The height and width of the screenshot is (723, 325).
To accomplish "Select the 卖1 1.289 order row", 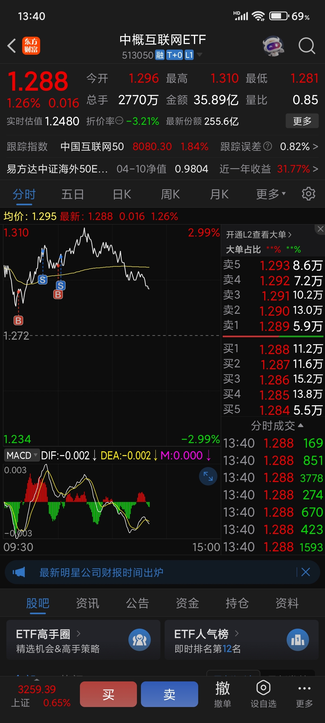I will tap(273, 326).
